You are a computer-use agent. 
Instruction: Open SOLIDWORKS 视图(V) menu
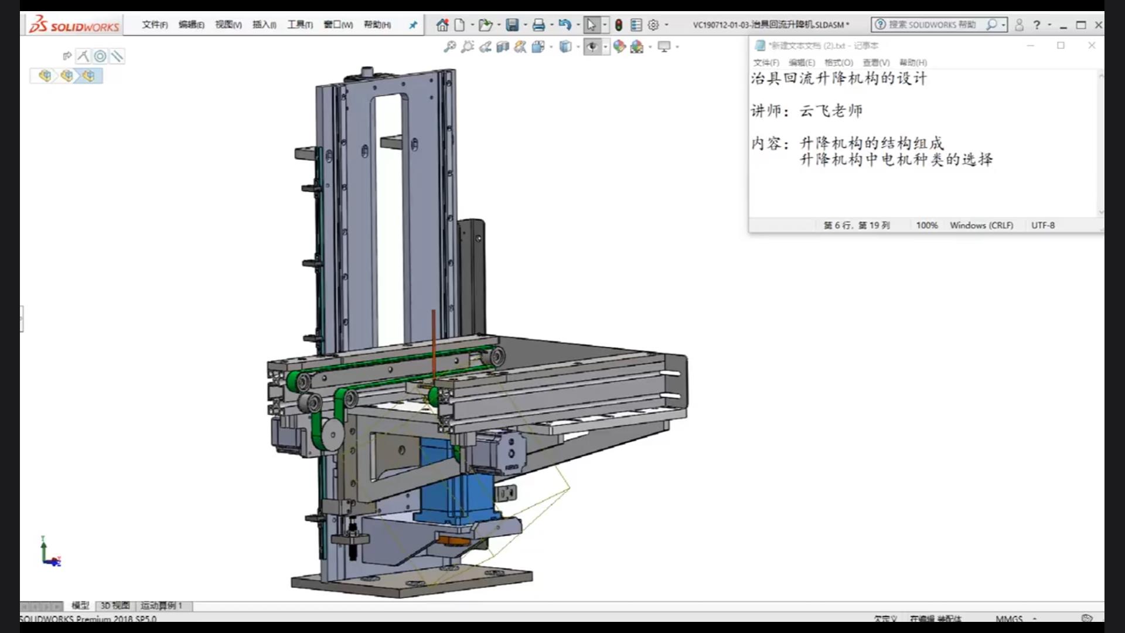click(x=229, y=25)
